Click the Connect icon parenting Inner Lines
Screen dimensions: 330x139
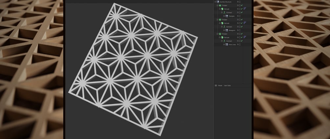point(224,41)
